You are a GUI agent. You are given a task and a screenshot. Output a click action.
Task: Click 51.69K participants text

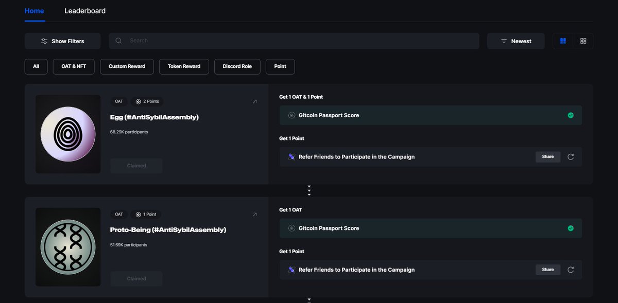[129, 245]
